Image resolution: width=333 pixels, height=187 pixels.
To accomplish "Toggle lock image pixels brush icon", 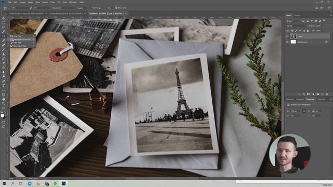I will [x=296, y=31].
